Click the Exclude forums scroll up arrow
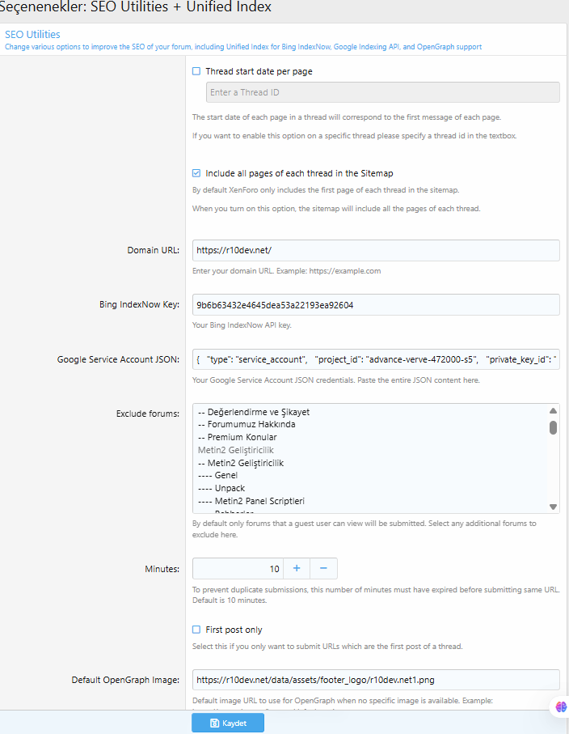This screenshot has height=734, width=569. (x=554, y=411)
